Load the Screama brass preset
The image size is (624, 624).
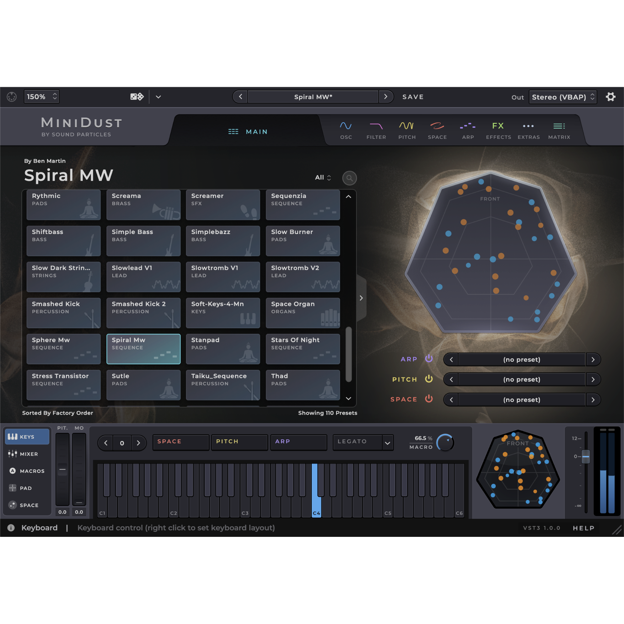point(144,205)
